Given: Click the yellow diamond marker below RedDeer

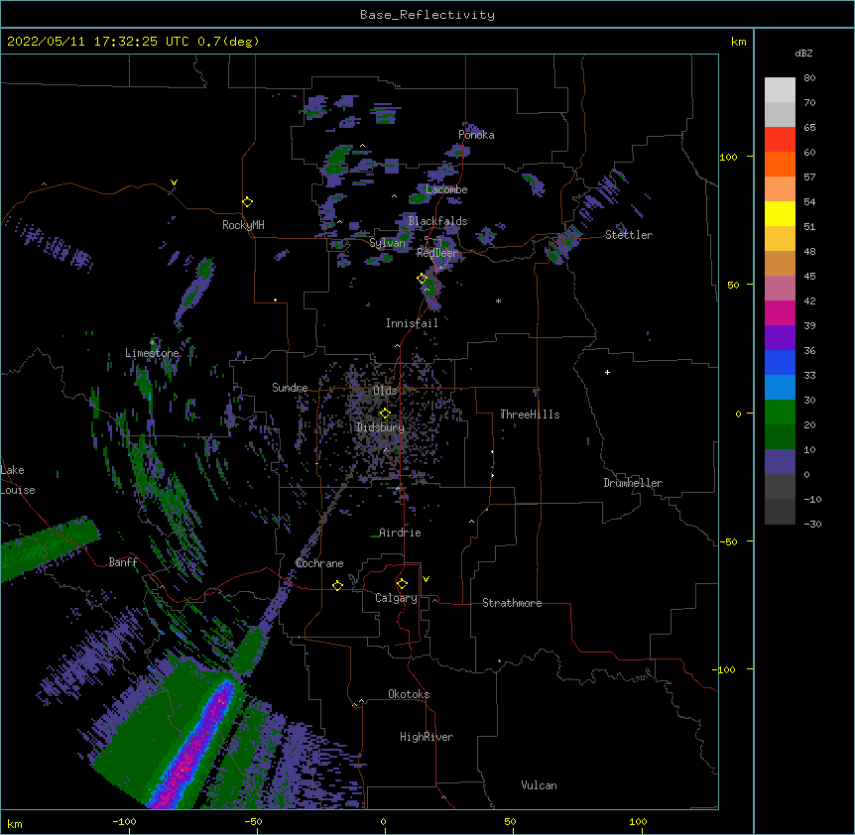Looking at the screenshot, I should 423,279.
